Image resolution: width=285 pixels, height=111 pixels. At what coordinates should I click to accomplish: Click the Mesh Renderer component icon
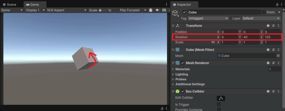click(178, 63)
